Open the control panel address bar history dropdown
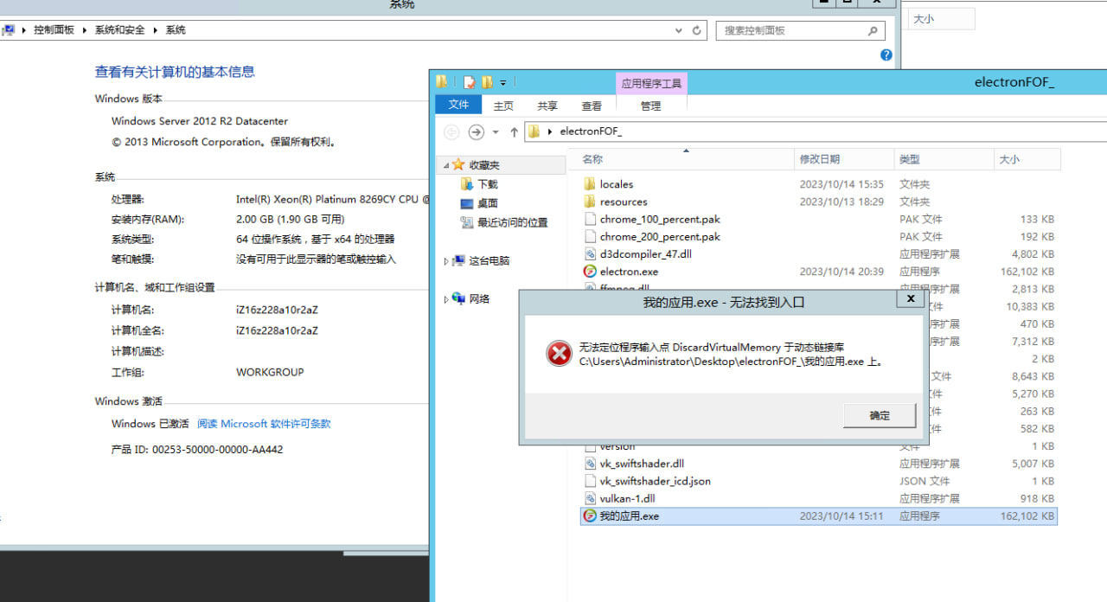This screenshot has height=602, width=1107. 679,30
